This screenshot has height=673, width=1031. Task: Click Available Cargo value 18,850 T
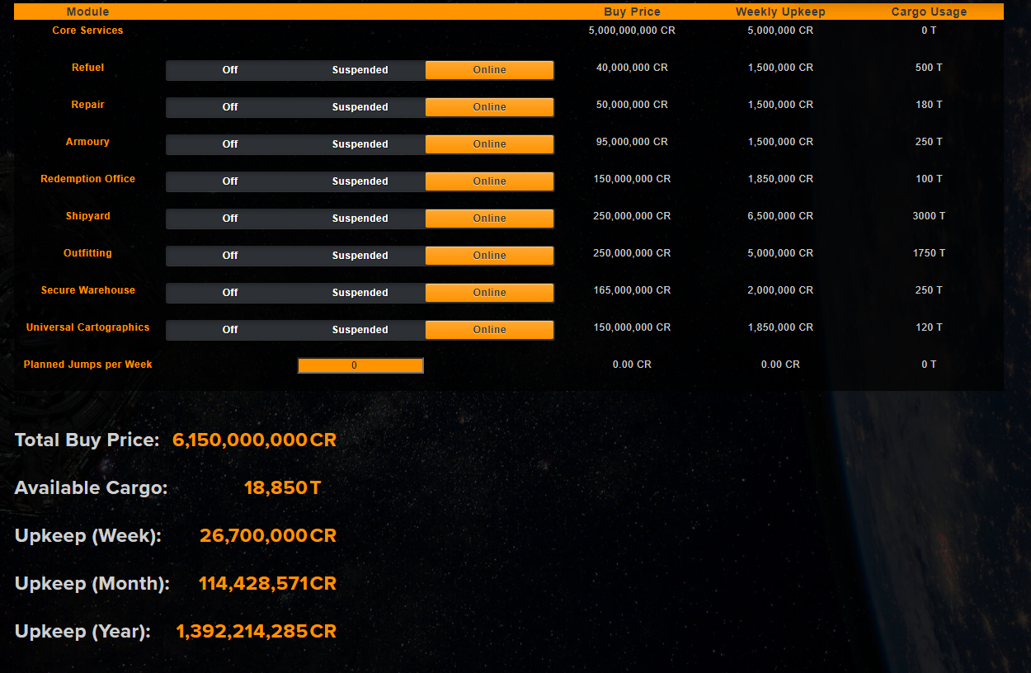282,488
